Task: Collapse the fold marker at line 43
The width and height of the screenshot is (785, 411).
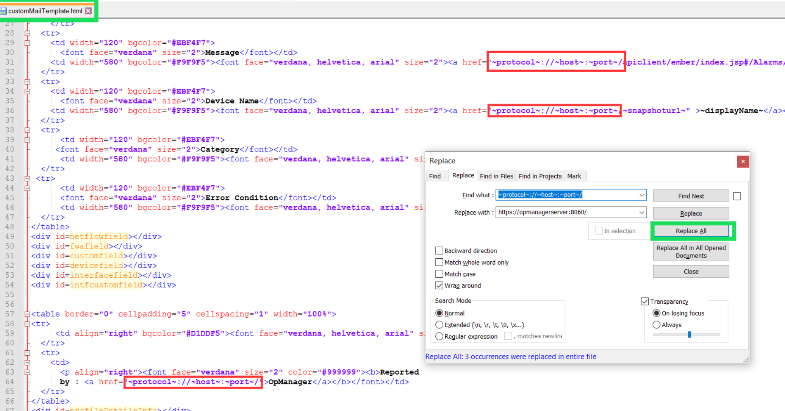Action: coord(27,179)
